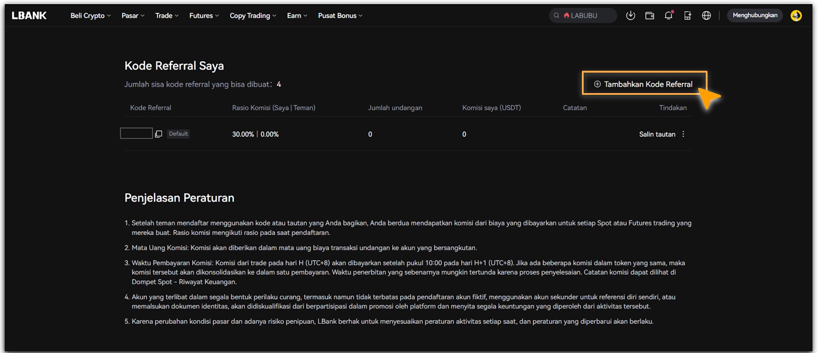The image size is (818, 353).
Task: Open the wallet icon in header
Action: click(x=649, y=16)
